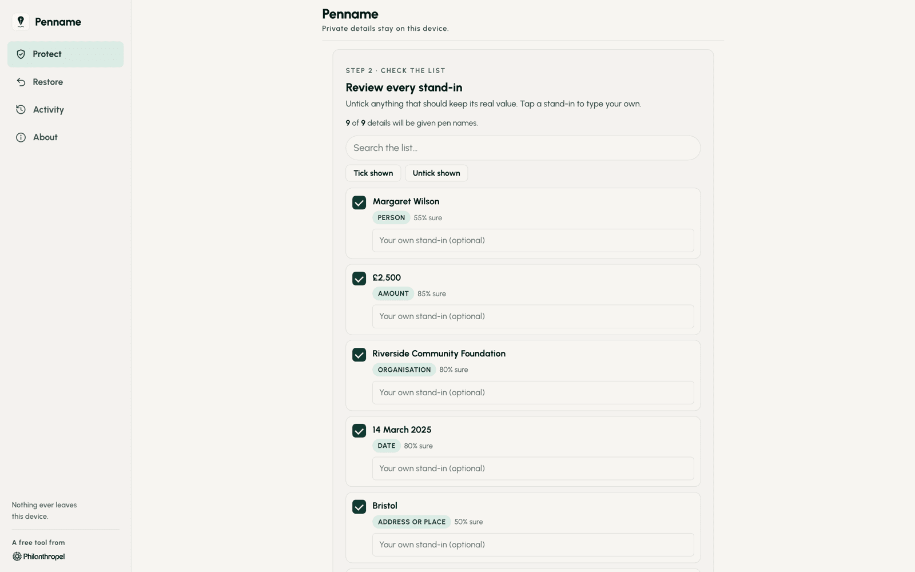The image size is (915, 572).
Task: Click the Penname logo icon in sidebar
Action: (21, 22)
